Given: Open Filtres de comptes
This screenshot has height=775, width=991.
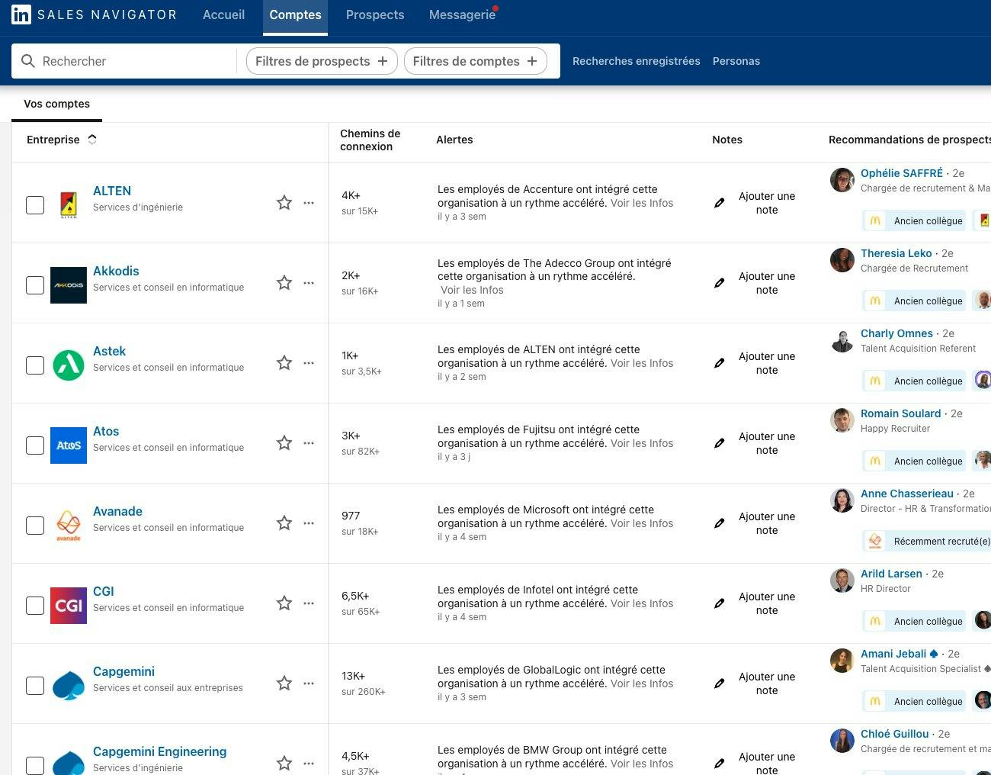Looking at the screenshot, I should coord(476,61).
